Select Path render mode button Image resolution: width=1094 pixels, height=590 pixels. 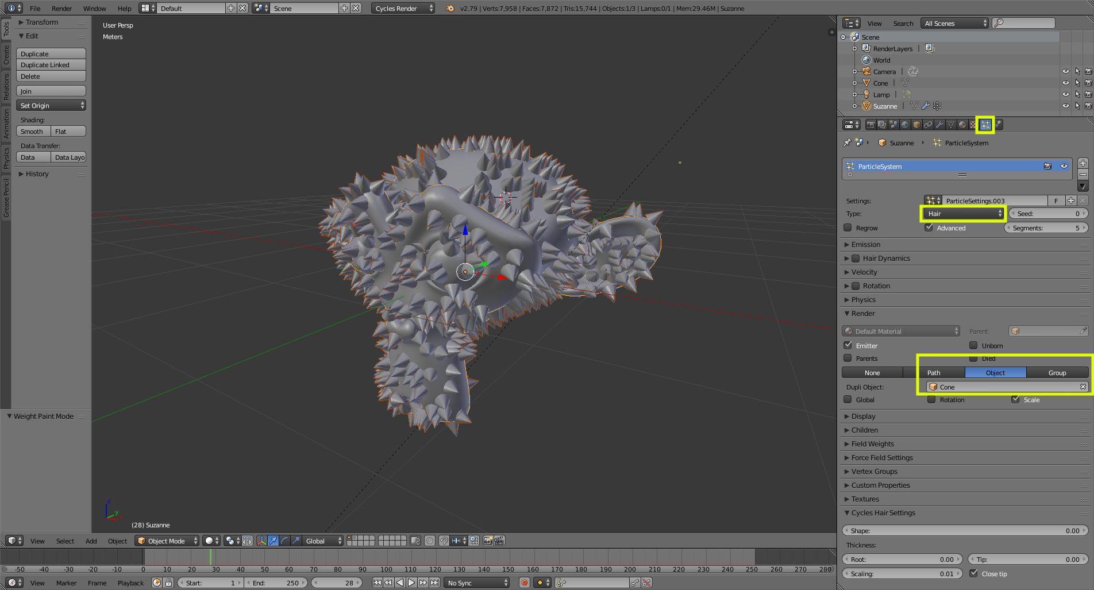(934, 372)
